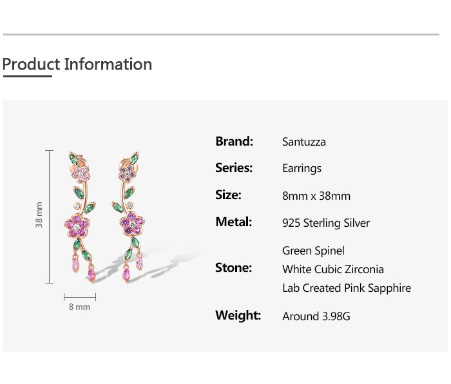The image size is (451, 384).
Task: Select the Size label
Action: tap(228, 195)
